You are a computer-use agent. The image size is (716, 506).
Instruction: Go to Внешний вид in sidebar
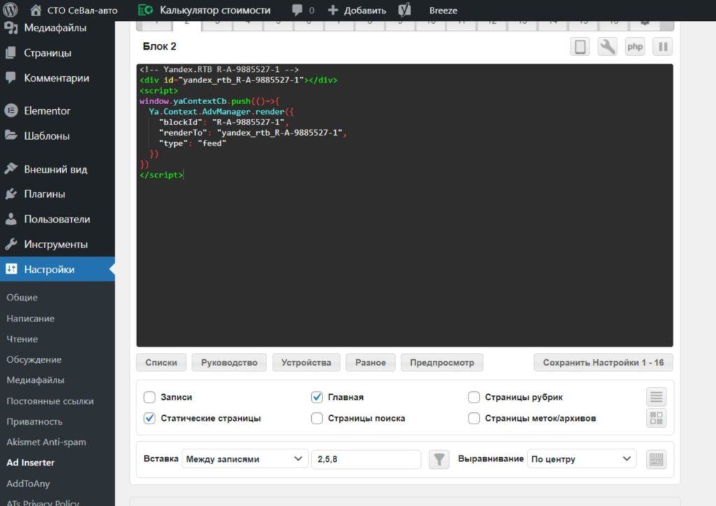click(57, 169)
